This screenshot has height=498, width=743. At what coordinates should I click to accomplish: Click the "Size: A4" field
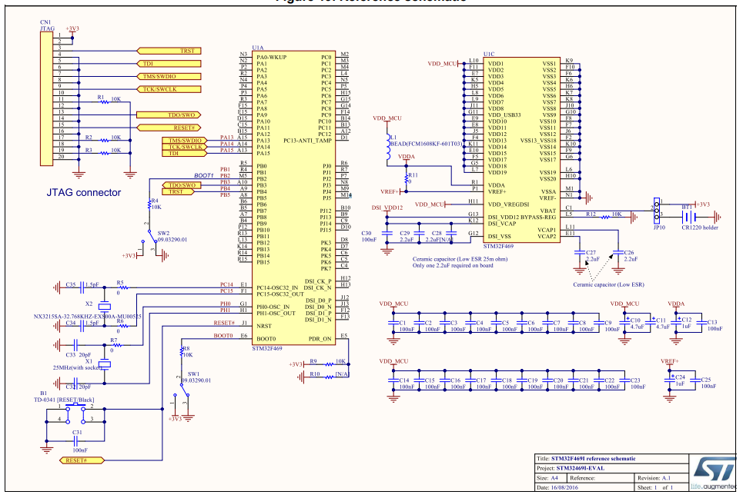pos(547,478)
